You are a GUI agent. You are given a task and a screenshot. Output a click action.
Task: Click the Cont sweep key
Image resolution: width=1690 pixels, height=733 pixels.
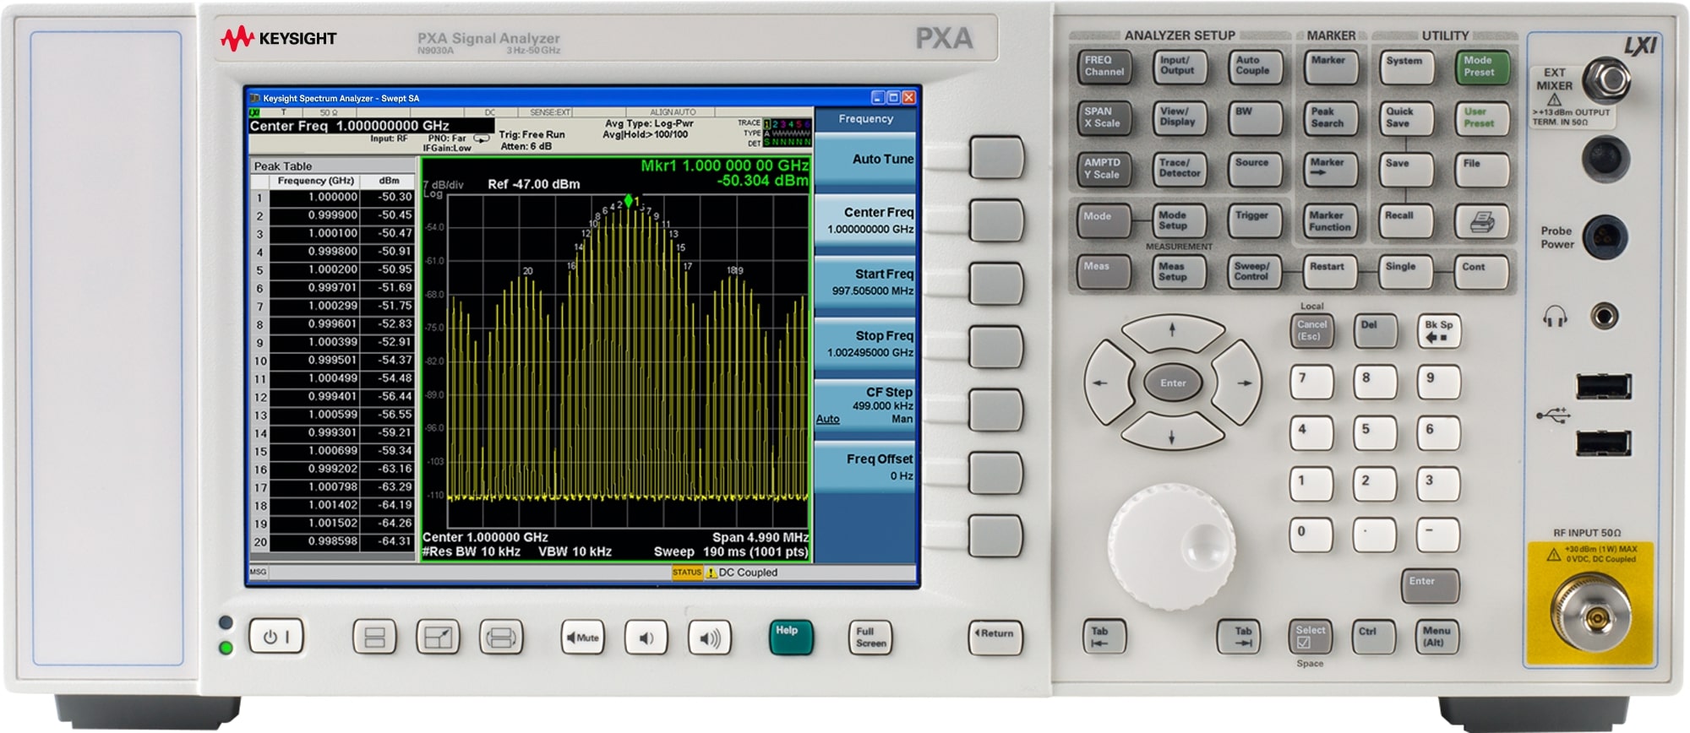pyautogui.click(x=1482, y=273)
